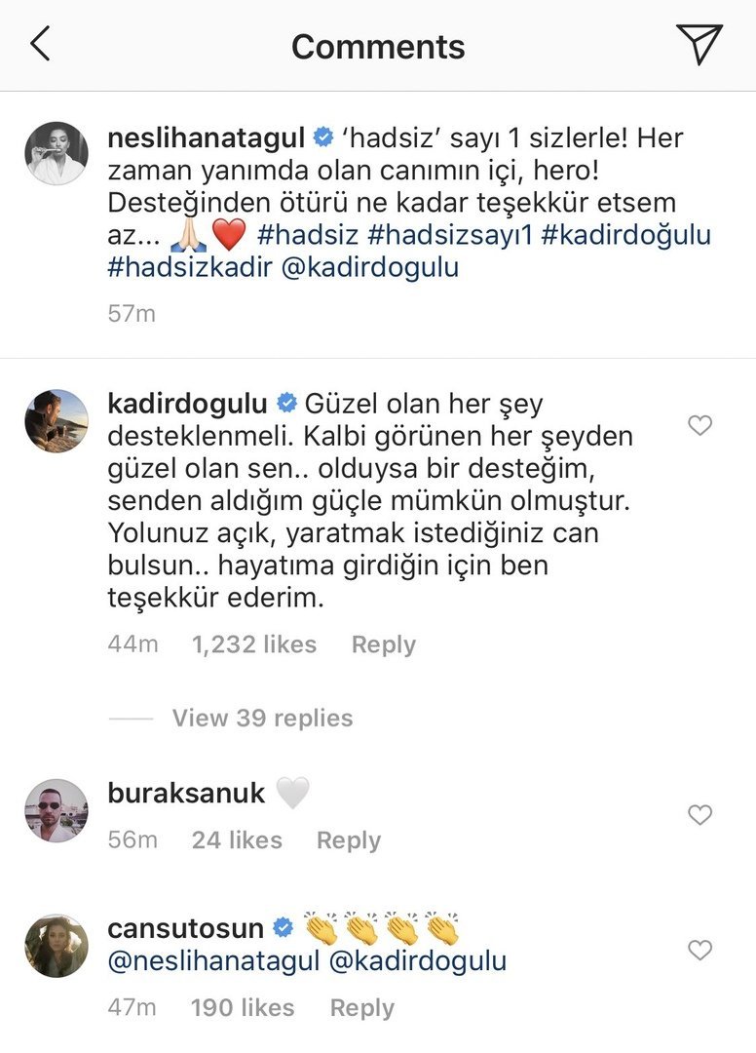This screenshot has width=756, height=1053.
Task: View 190 likes on cansutosun's comment
Action: click(243, 1008)
